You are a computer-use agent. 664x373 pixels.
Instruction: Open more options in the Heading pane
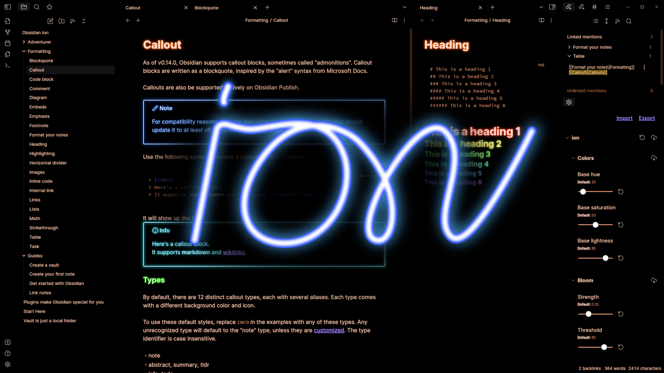pyautogui.click(x=551, y=20)
